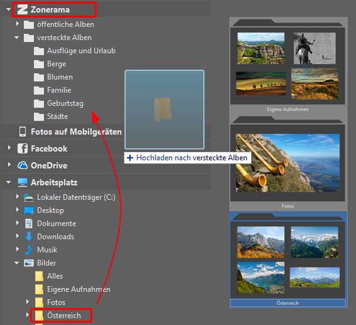Expand the öffentliche Alben folder
Screen dimensions: 356x325
pyautogui.click(x=18, y=24)
